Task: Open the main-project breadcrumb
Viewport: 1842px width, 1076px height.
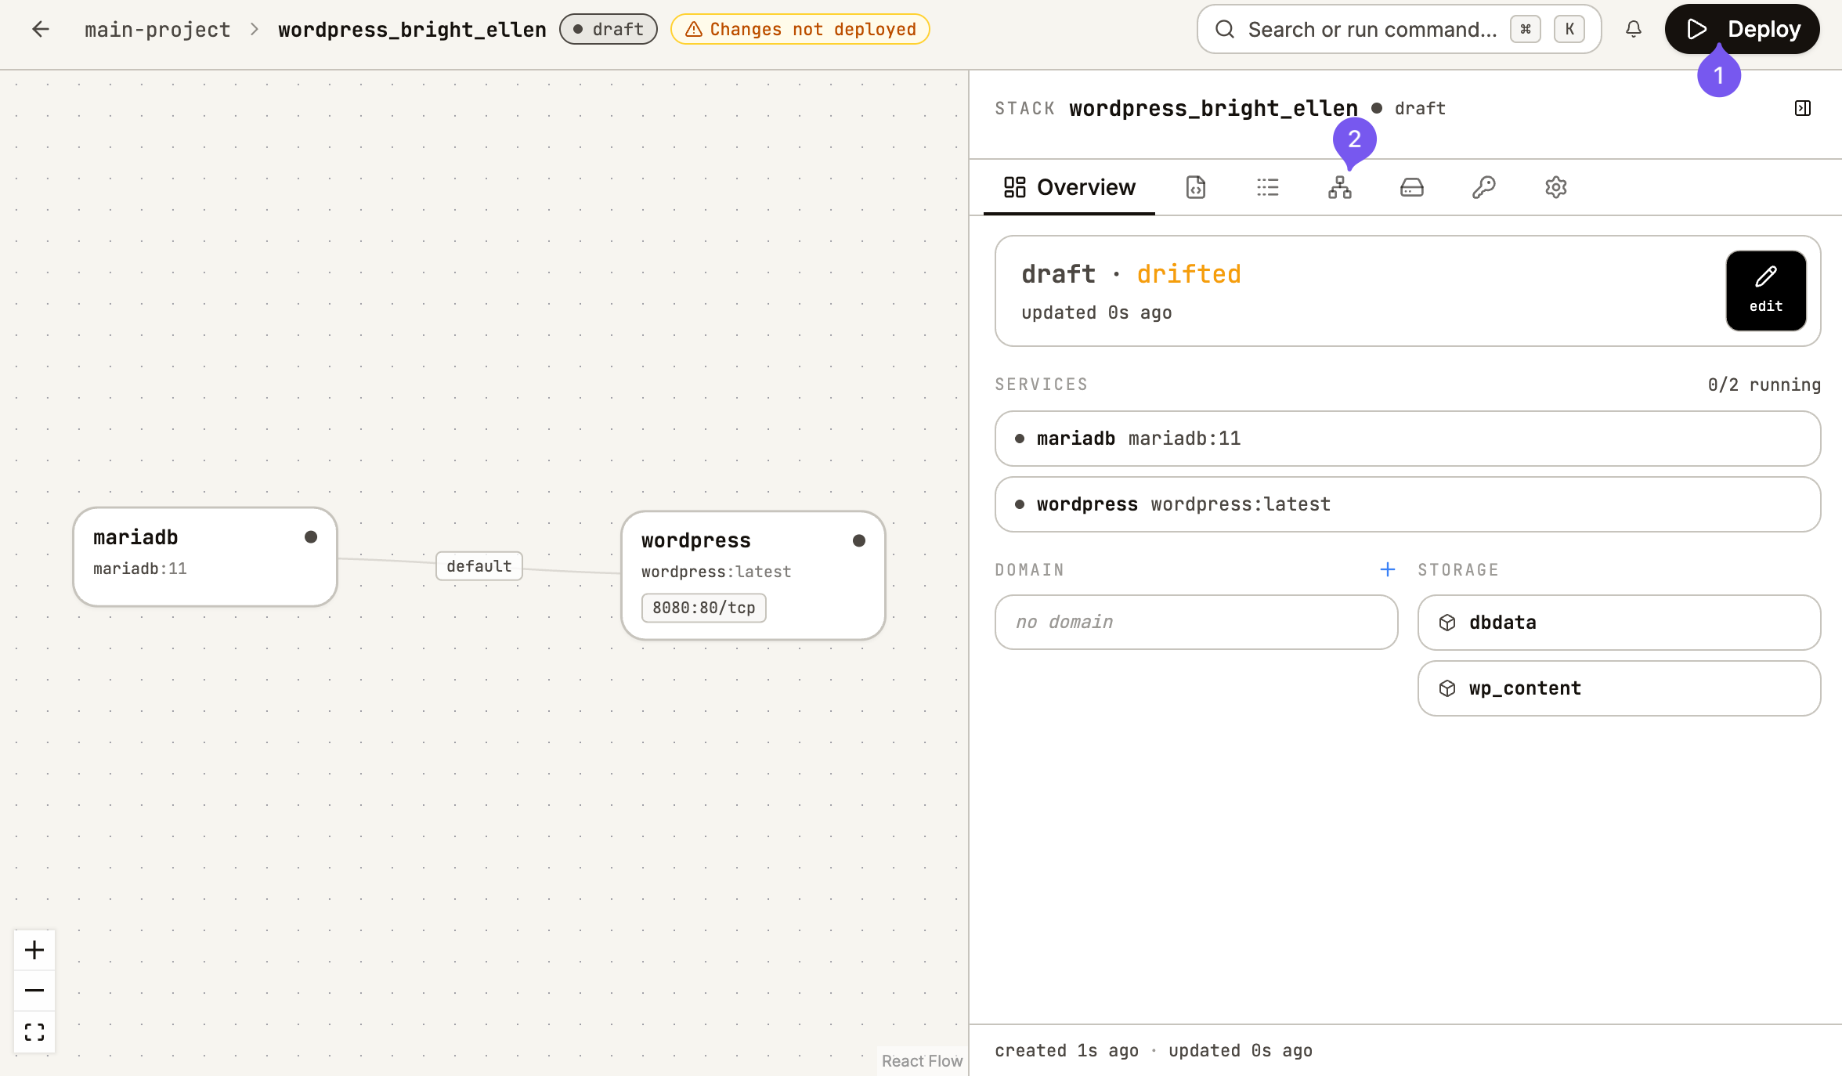Action: [x=157, y=30]
